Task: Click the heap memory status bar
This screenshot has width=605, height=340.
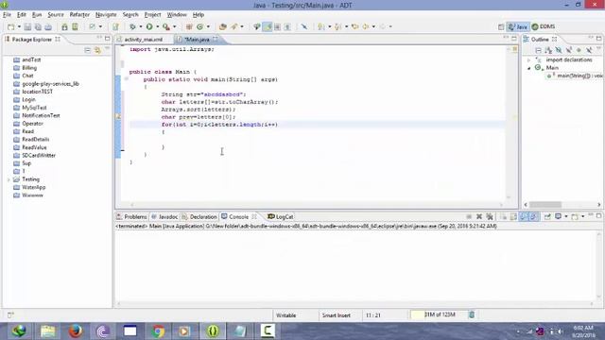Action: click(439, 314)
